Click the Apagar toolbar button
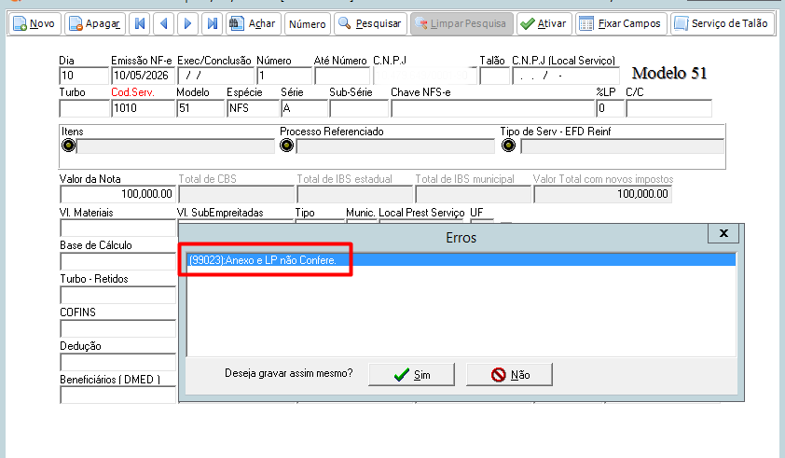Image resolution: width=785 pixels, height=458 pixels. click(x=95, y=23)
